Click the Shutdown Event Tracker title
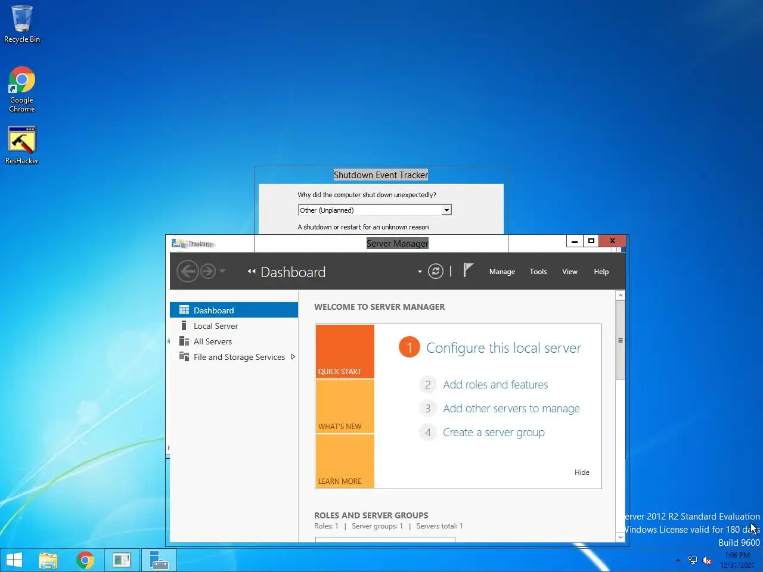This screenshot has width=763, height=572. (x=381, y=175)
